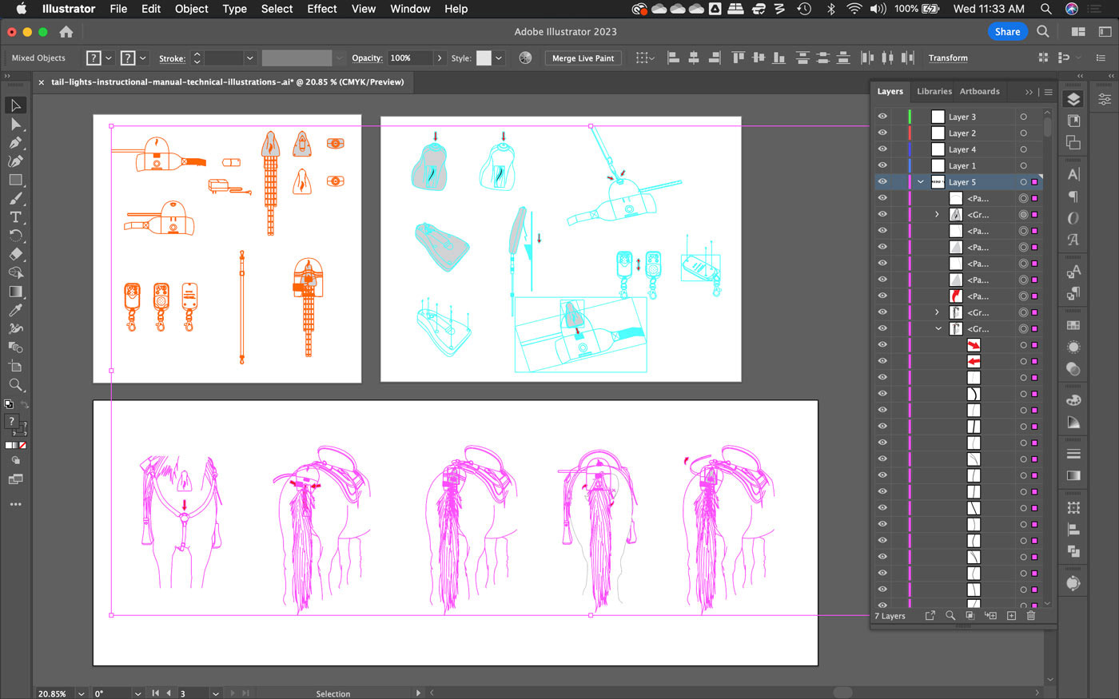Open the File menu
The image size is (1119, 699).
pos(118,9)
